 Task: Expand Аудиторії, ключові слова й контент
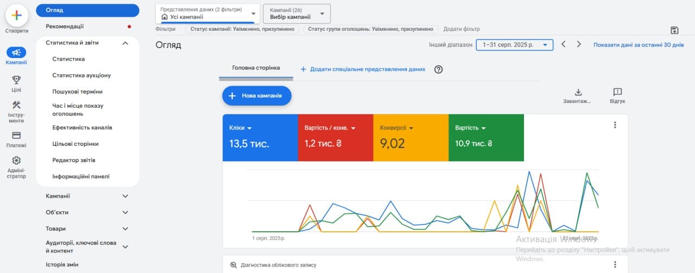[125, 246]
